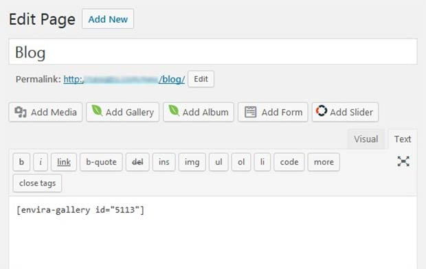Open the blog permalink URL
Viewport: 426px width, 269px height.
pos(124,80)
